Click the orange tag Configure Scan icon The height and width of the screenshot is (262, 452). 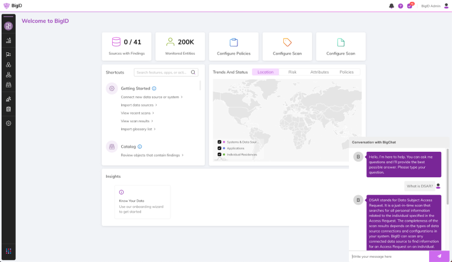point(287,42)
